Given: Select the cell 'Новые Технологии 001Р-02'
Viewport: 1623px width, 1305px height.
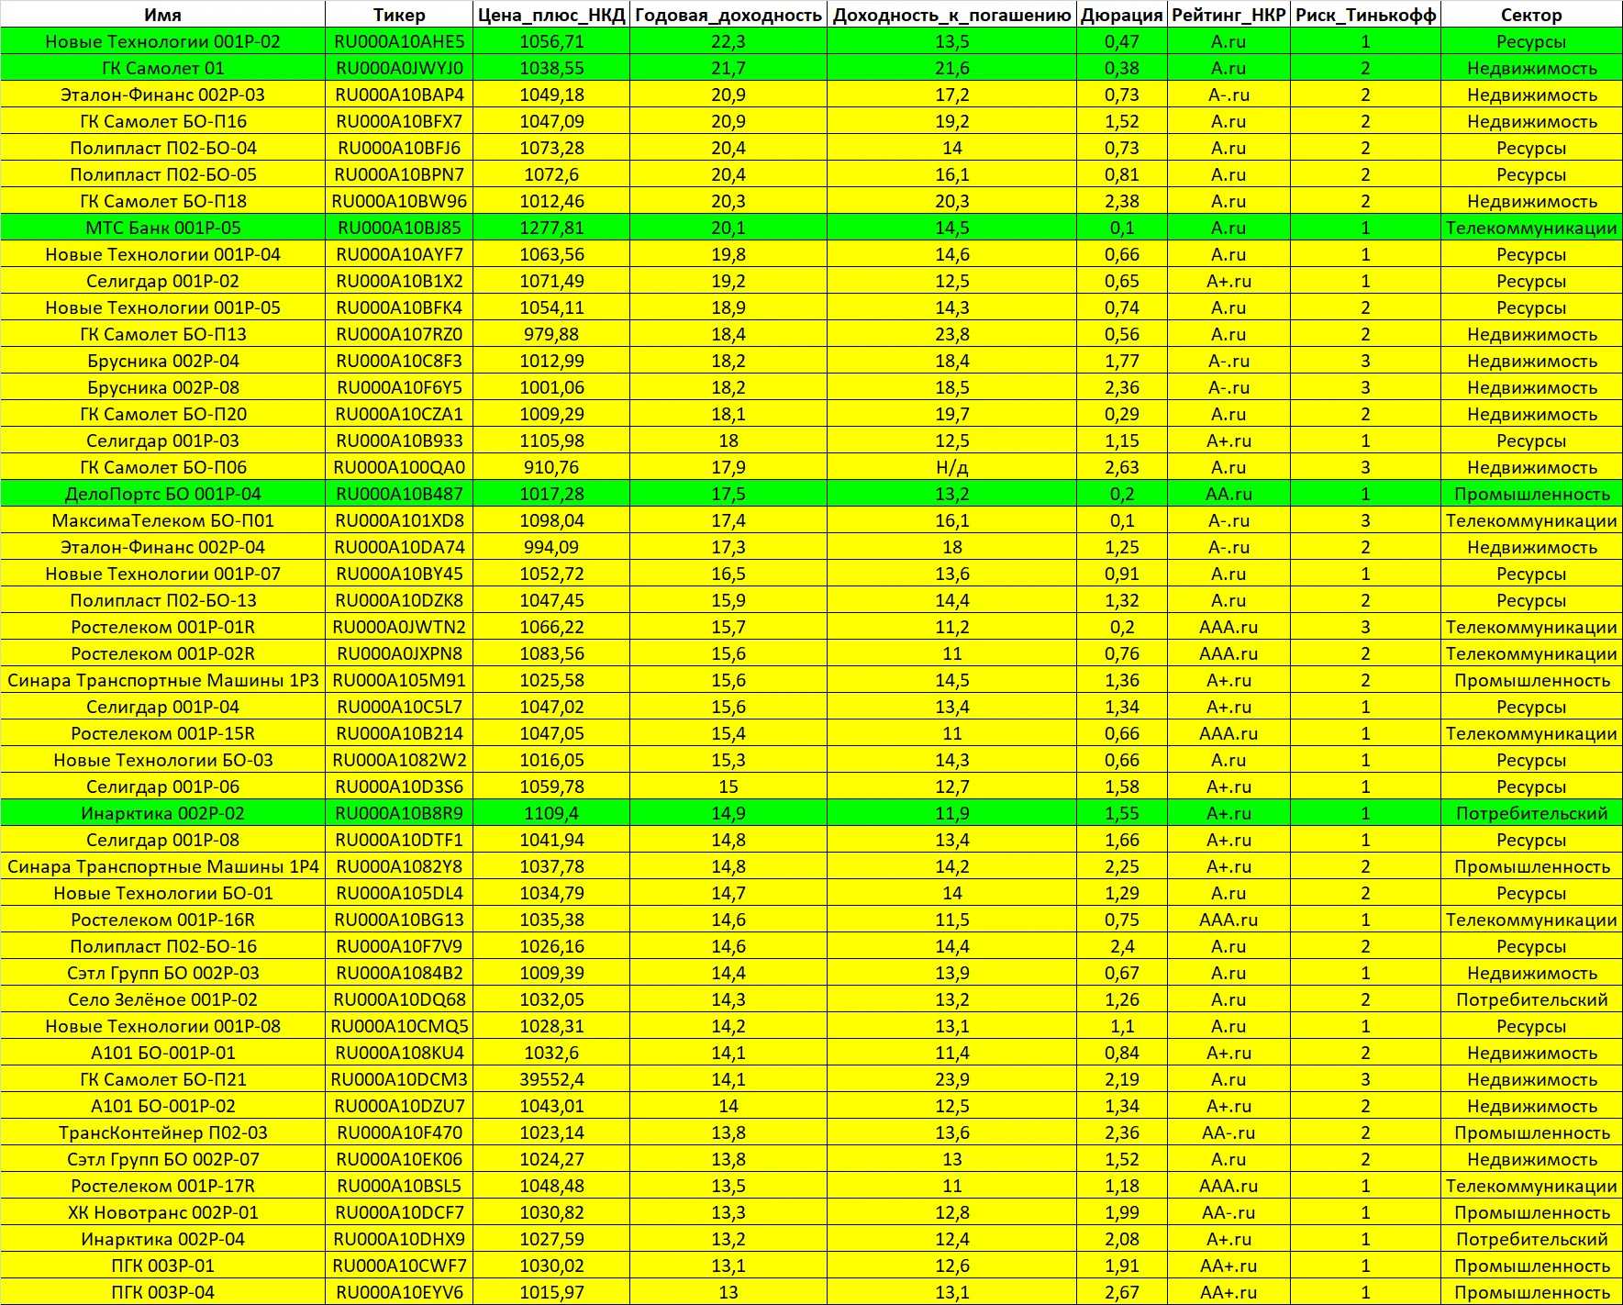Looking at the screenshot, I should [x=163, y=41].
